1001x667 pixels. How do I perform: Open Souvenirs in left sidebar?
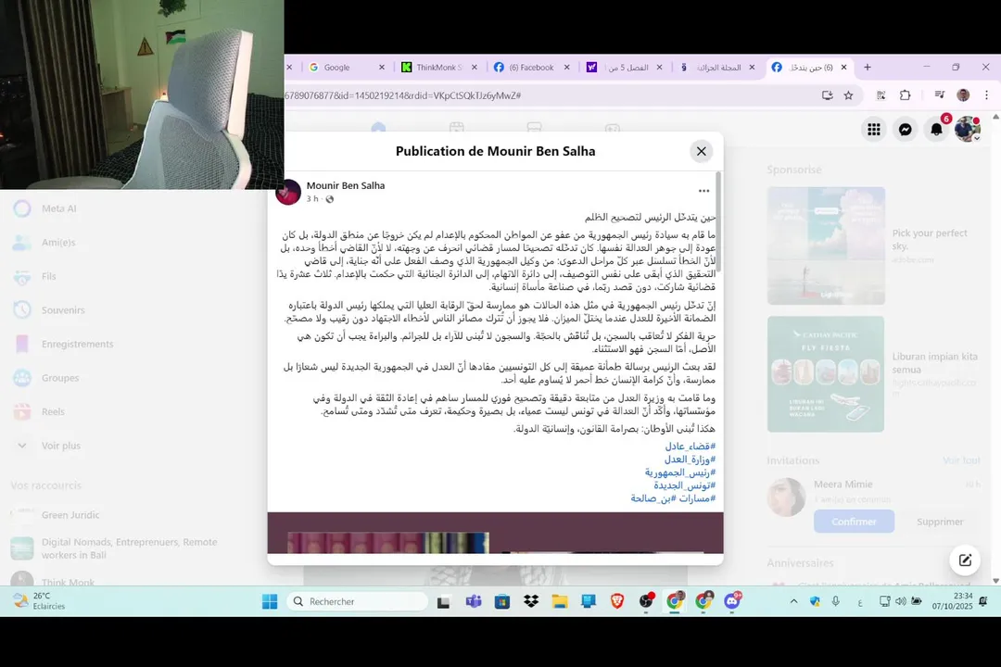[63, 310]
